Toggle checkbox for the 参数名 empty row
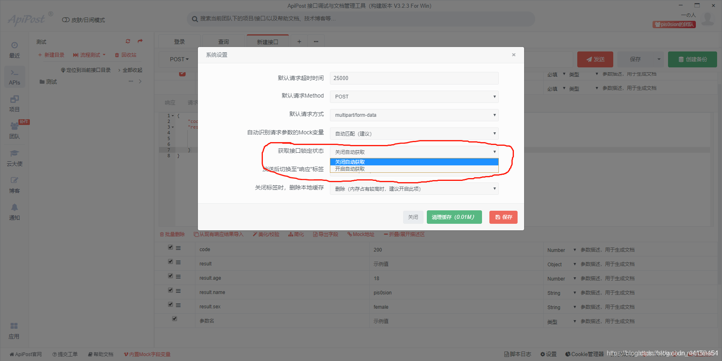Viewport: 722px width, 361px height. coord(175,319)
